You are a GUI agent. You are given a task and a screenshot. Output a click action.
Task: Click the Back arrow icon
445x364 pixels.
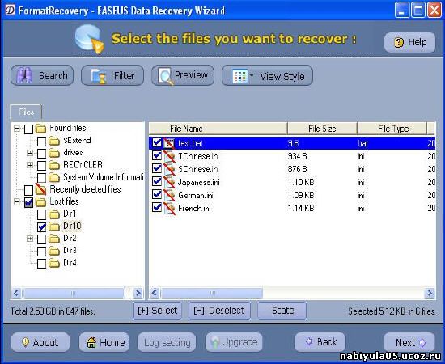(x=309, y=341)
